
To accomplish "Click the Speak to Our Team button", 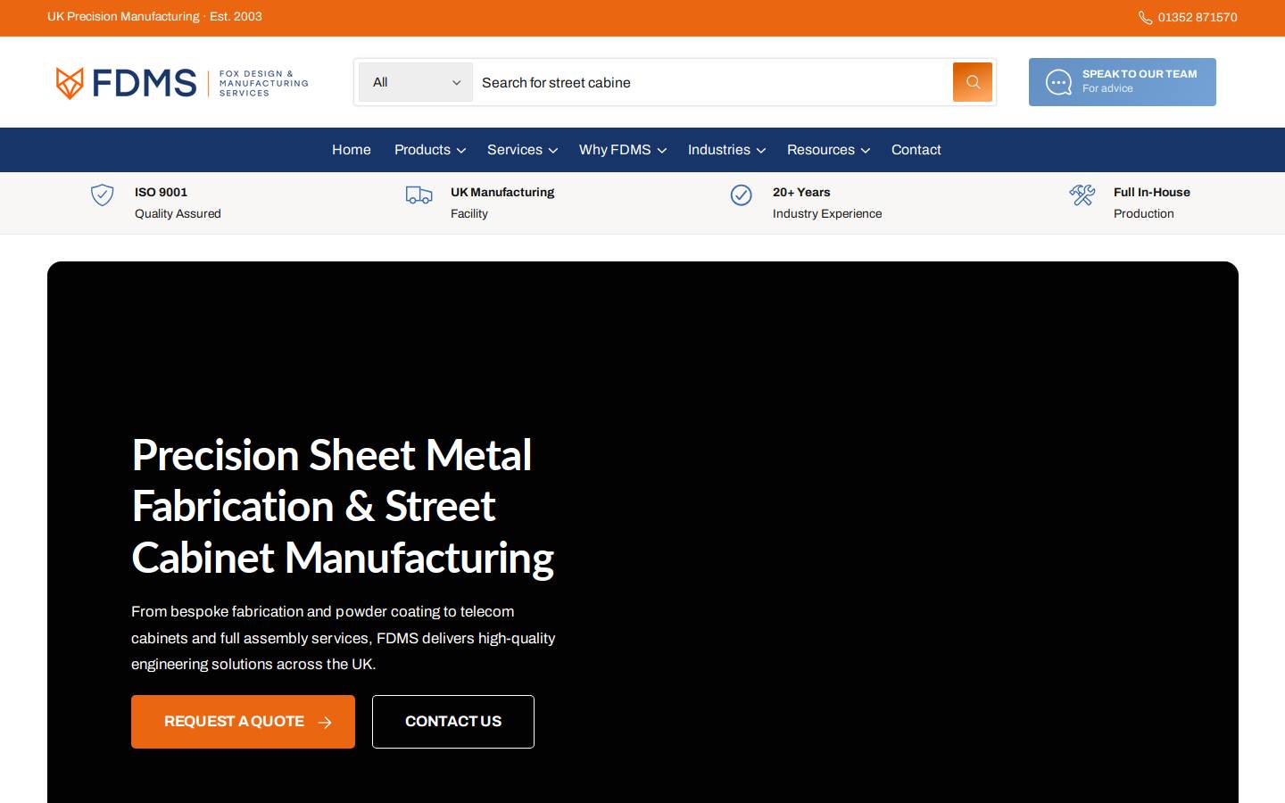I will pyautogui.click(x=1123, y=82).
